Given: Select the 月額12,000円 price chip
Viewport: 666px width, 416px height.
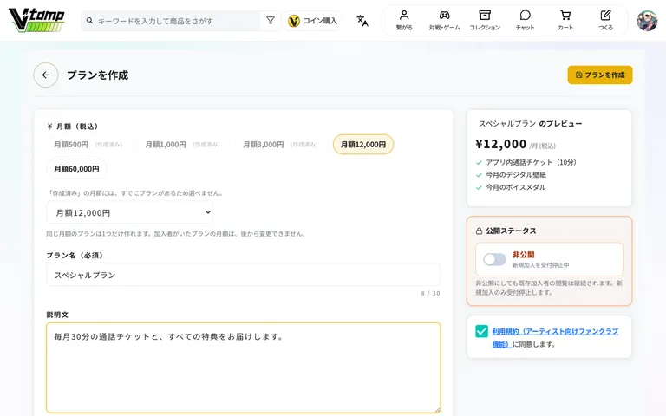Looking at the screenshot, I should (363, 145).
